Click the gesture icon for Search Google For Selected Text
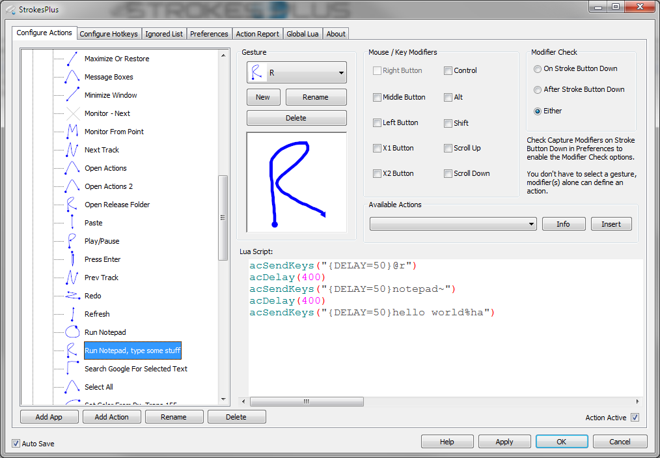 (x=72, y=369)
